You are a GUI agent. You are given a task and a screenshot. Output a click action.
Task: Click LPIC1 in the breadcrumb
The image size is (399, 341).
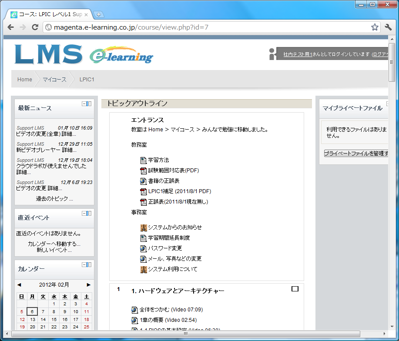point(87,80)
